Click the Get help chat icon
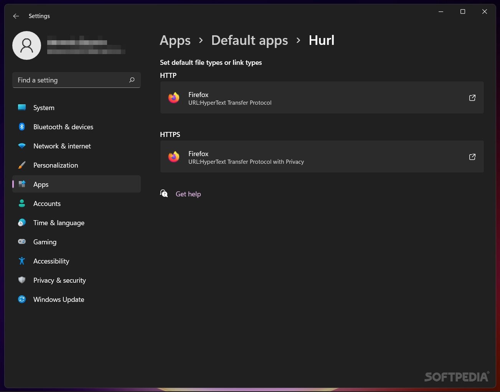The image size is (500, 392). [164, 193]
